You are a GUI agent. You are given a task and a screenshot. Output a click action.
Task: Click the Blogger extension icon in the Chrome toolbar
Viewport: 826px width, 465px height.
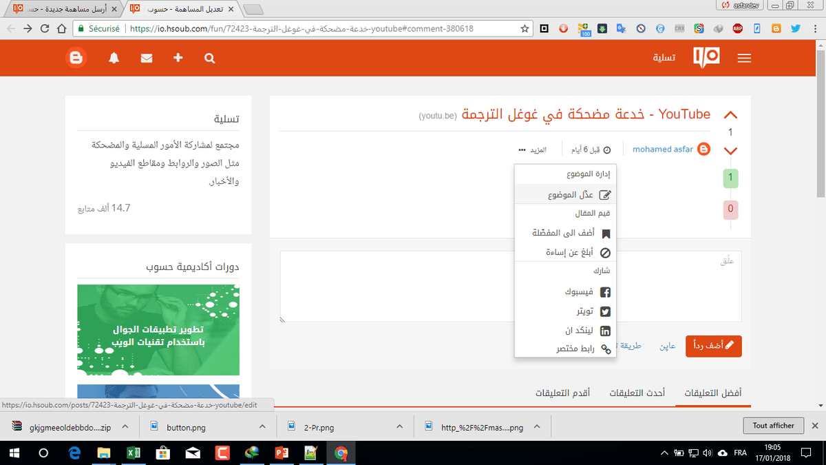point(776,29)
